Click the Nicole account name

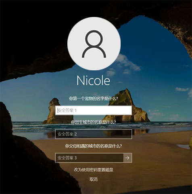coord(94,80)
